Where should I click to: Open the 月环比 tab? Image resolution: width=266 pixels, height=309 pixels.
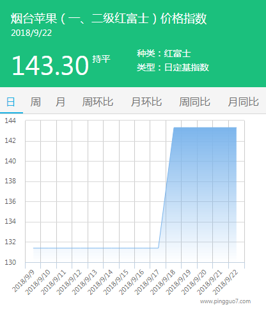tap(146, 102)
